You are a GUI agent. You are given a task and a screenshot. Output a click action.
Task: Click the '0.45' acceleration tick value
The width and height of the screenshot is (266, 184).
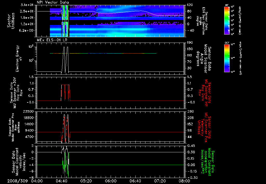pos(191,146)
